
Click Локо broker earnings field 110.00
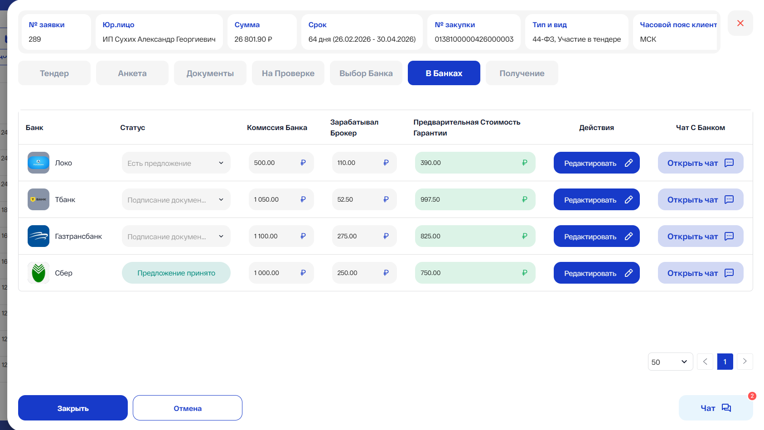pos(364,163)
